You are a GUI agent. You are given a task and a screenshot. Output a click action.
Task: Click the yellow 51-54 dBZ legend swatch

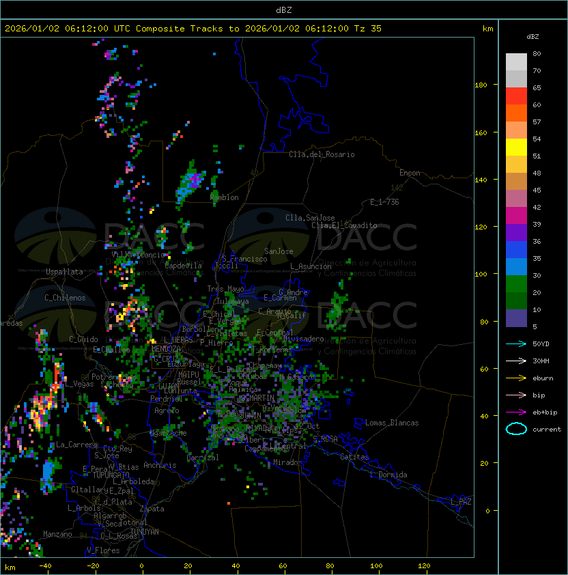516,147
